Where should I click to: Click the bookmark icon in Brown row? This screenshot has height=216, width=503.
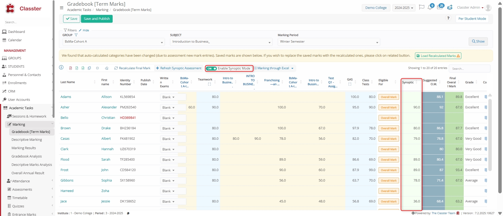[x=486, y=128]
